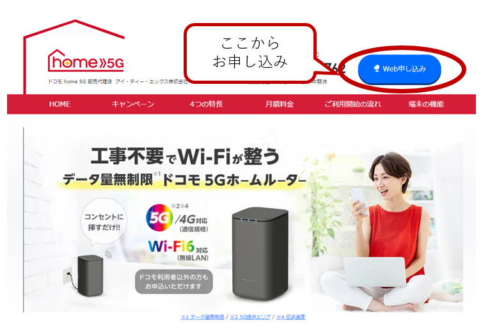Click the ここからお申し込み callout box

pos(250,53)
